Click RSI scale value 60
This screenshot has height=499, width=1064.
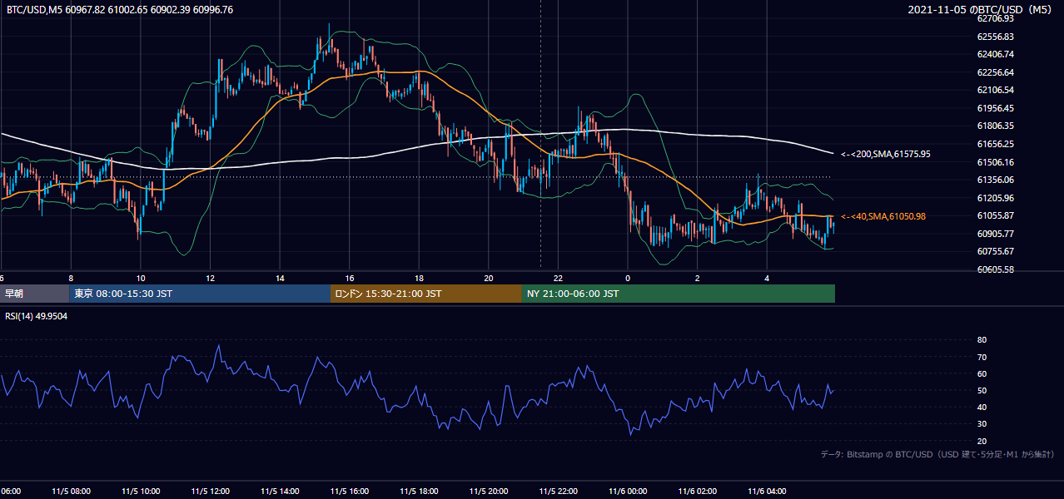(982, 373)
